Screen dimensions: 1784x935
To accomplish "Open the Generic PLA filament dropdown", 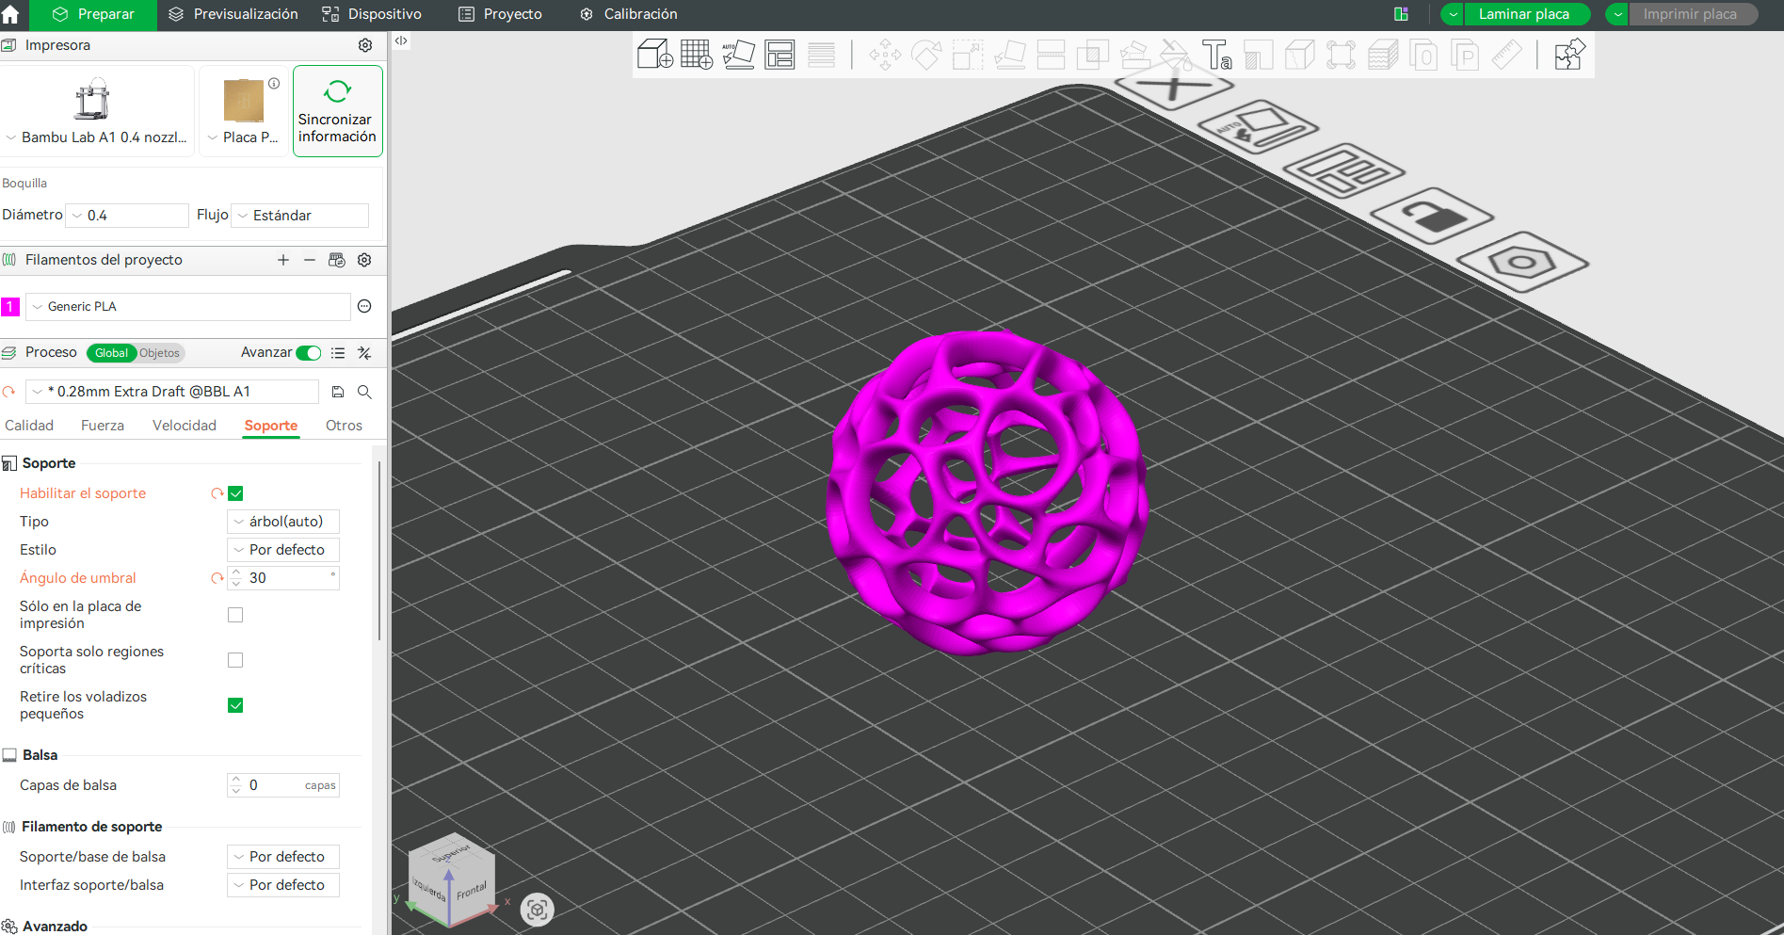I will [x=188, y=307].
